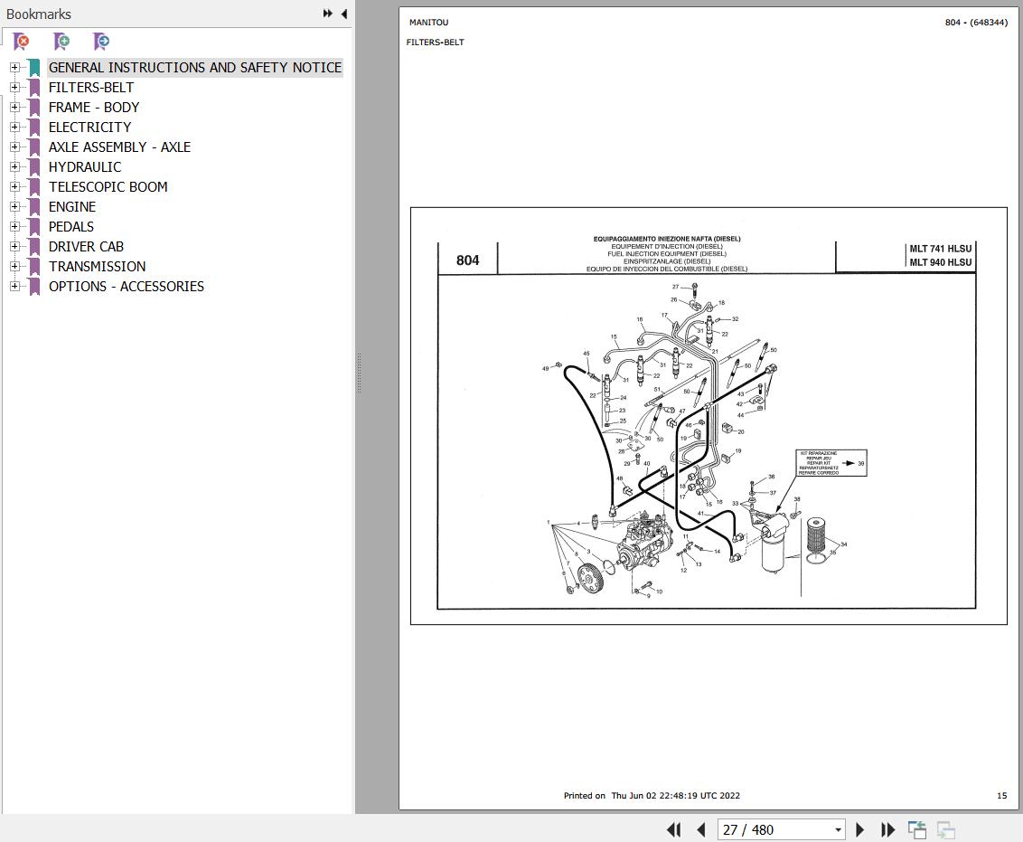
Task: Open GENERAL INSTRUCTIONS AND SAFETY NOTICE
Action: [x=195, y=67]
